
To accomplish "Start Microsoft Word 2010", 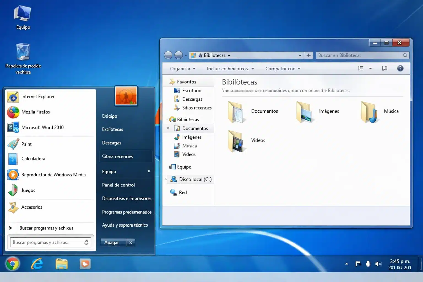I will point(42,127).
